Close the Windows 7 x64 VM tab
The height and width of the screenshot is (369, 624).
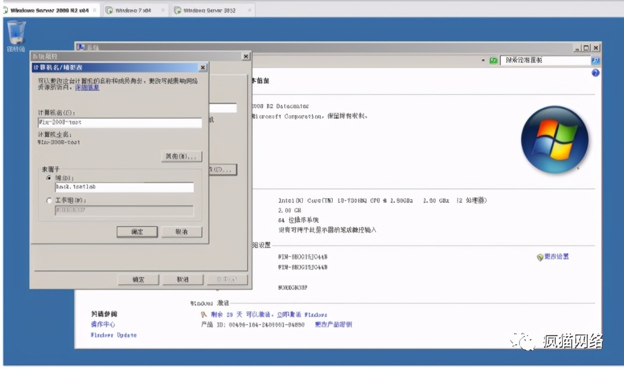tap(163, 10)
